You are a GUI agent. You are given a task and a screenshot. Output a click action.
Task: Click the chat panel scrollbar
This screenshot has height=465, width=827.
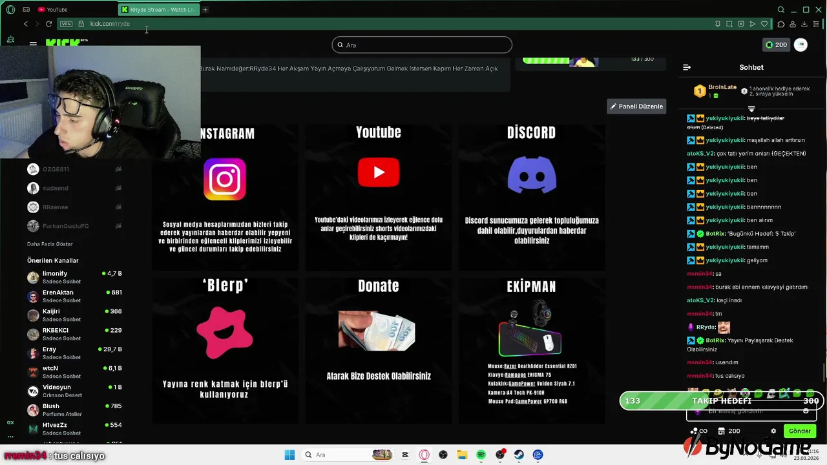click(824, 373)
